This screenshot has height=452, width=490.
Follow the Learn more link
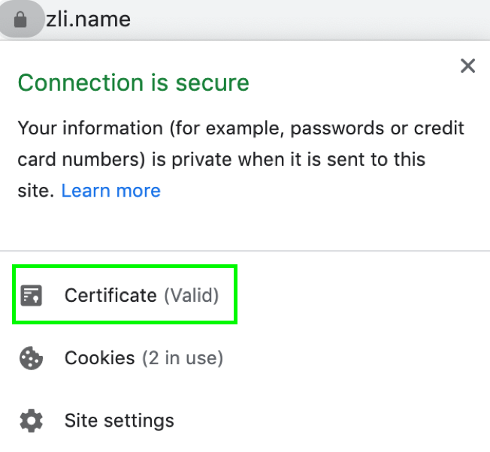[x=110, y=191]
